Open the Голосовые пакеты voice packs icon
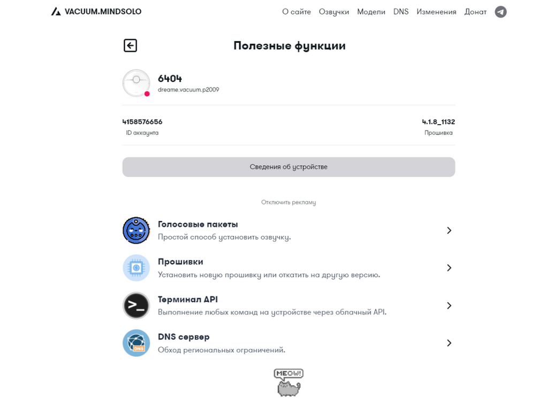The image size is (553, 405). click(x=136, y=230)
